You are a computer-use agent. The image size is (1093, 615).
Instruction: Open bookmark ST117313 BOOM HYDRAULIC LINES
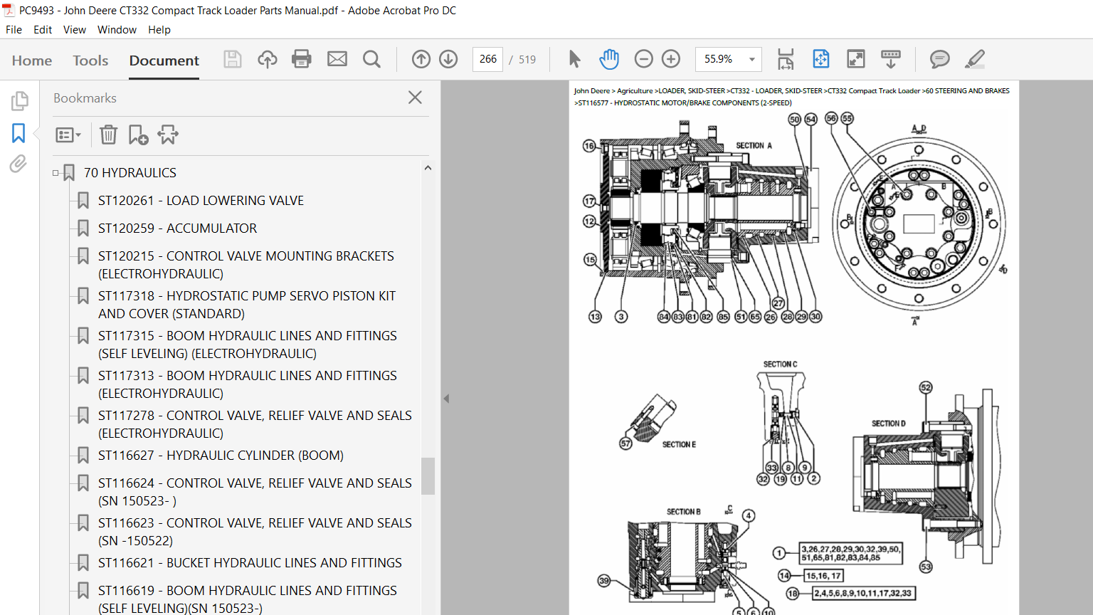click(x=248, y=384)
